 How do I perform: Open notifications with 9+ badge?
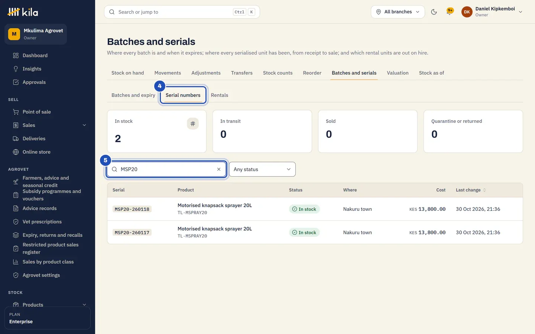point(450,12)
